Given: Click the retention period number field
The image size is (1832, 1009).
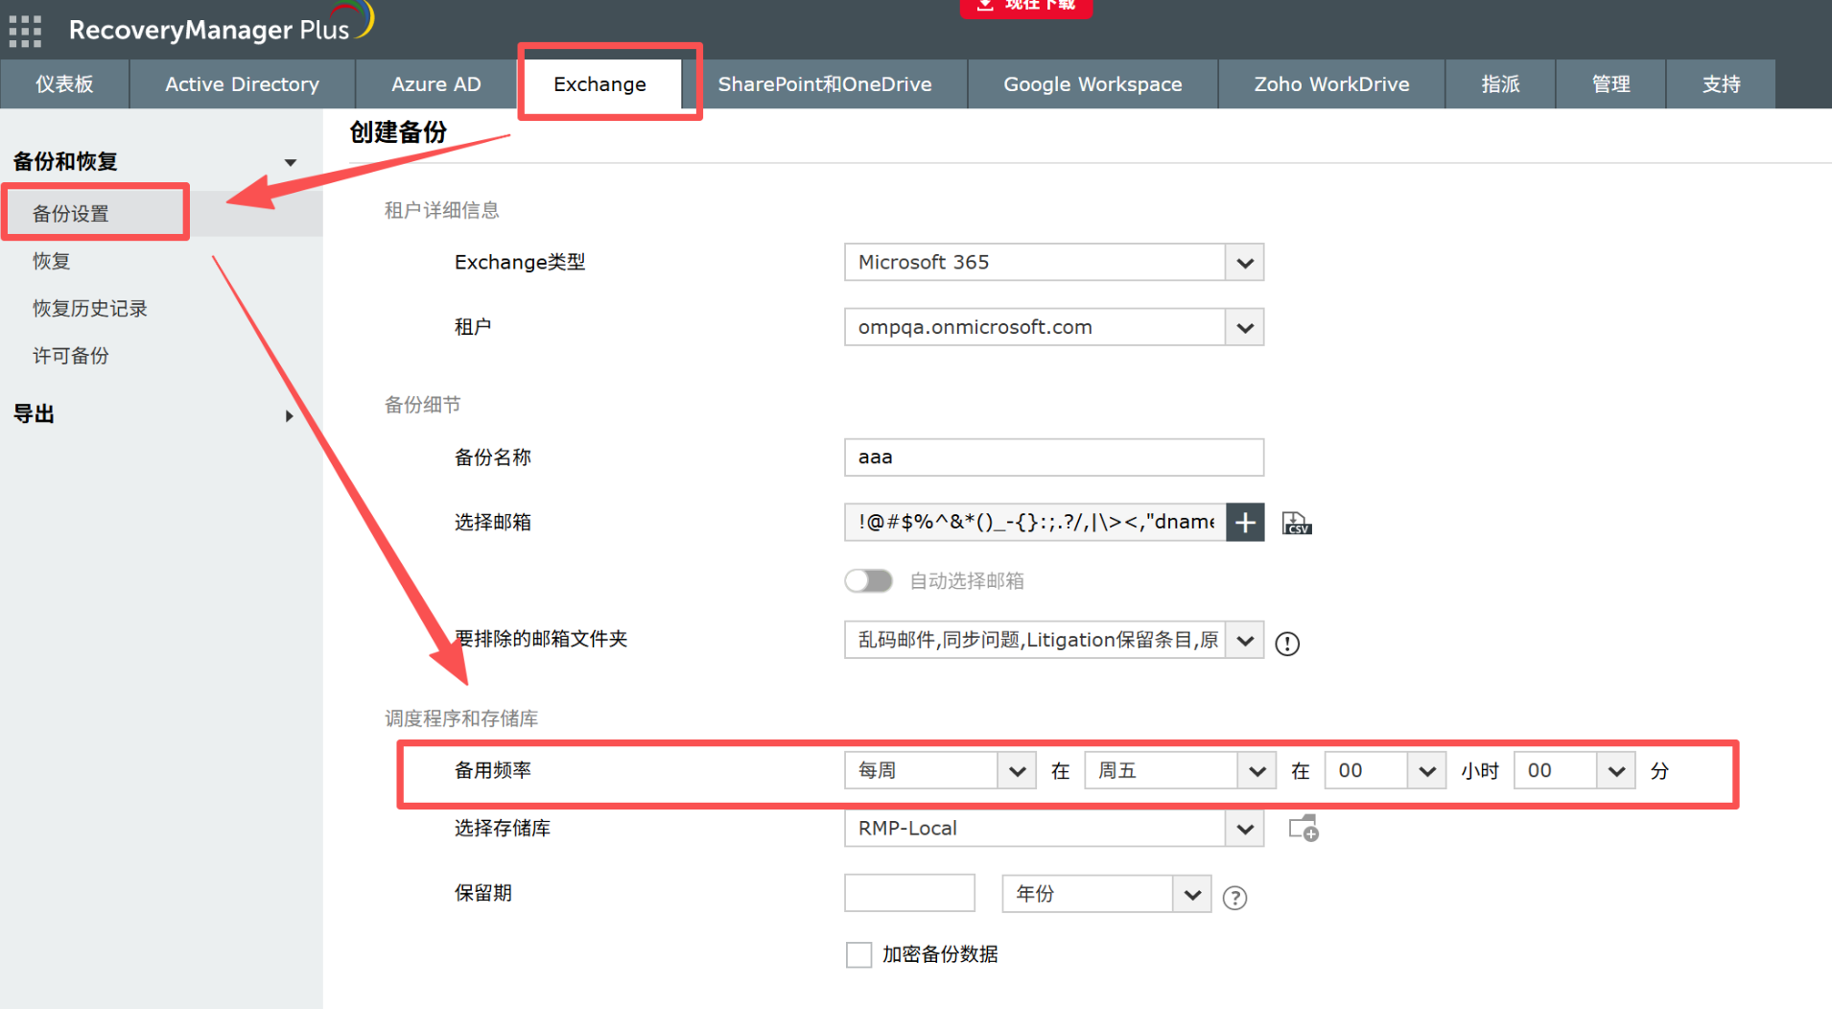Looking at the screenshot, I should [x=909, y=894].
